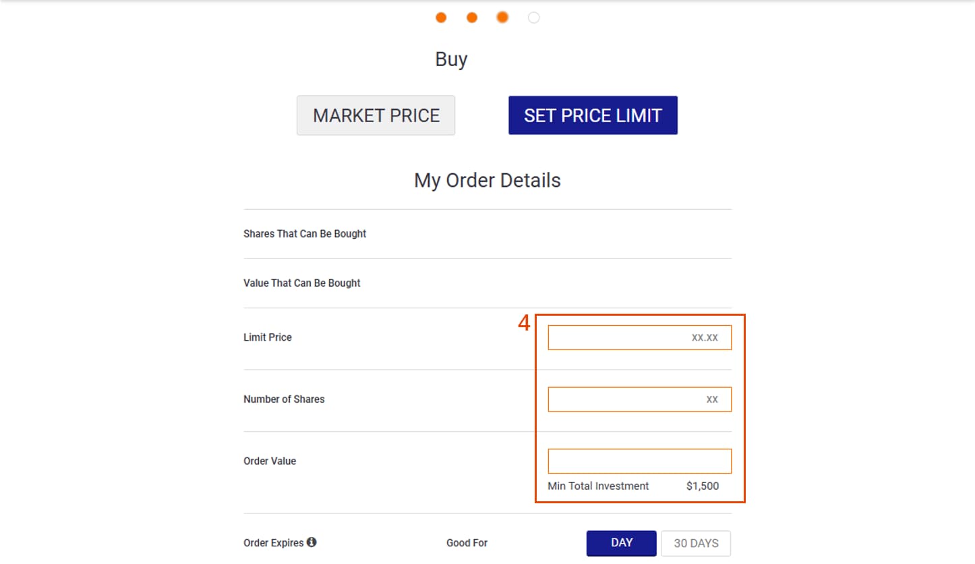Click the Min Total Investment text

click(598, 486)
